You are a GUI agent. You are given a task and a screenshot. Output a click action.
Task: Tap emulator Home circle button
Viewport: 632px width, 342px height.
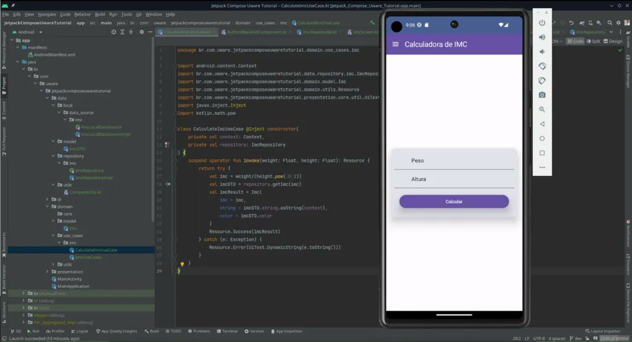tap(542, 138)
